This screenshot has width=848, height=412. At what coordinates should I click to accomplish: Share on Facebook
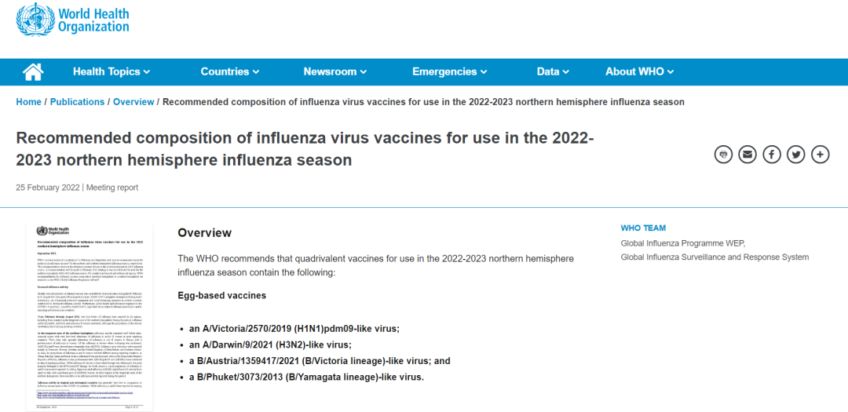[x=772, y=154]
